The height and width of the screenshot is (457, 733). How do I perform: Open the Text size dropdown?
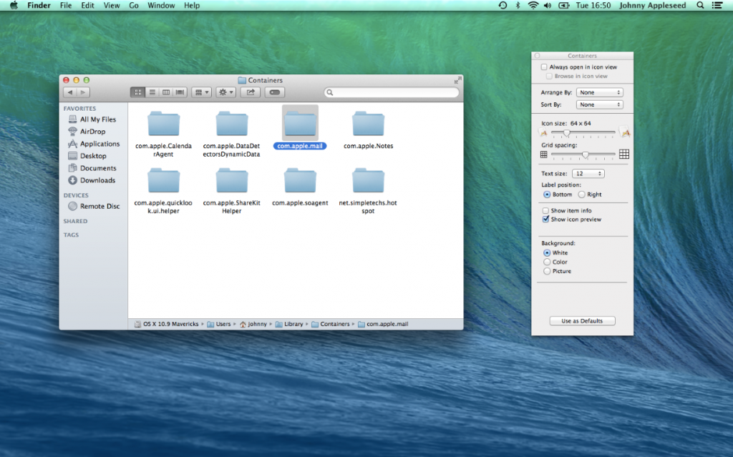pyautogui.click(x=588, y=173)
